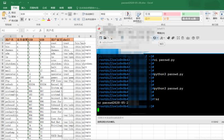Apply font color with the red-underlined A

[49, 19]
